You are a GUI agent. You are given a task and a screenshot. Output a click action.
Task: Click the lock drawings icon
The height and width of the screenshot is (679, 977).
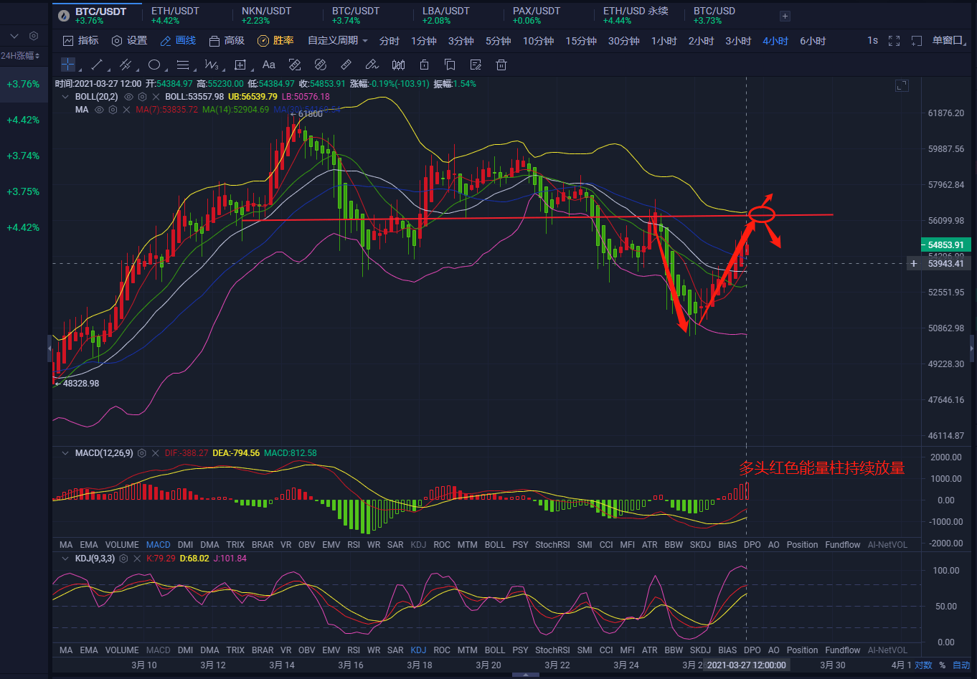pyautogui.click(x=424, y=65)
